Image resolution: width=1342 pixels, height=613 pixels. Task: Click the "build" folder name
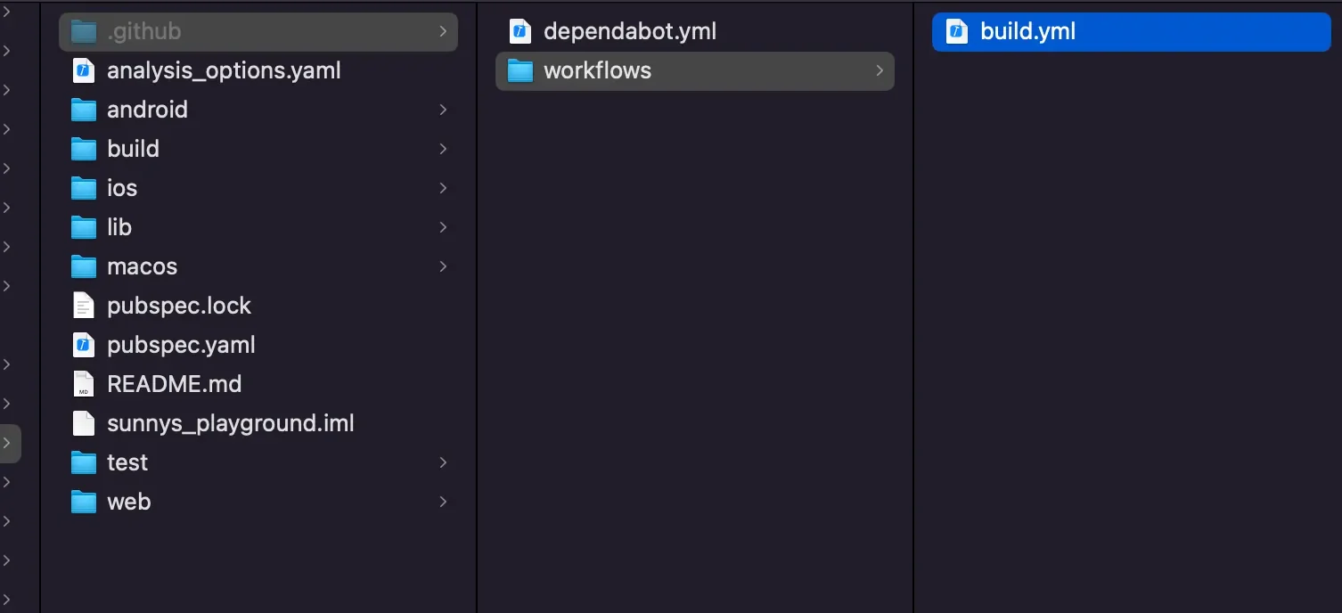(133, 149)
